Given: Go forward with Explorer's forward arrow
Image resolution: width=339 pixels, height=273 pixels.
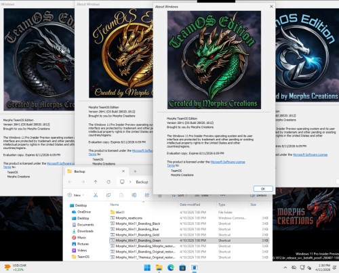Looking at the screenshot, I should pyautogui.click(x=83, y=182).
